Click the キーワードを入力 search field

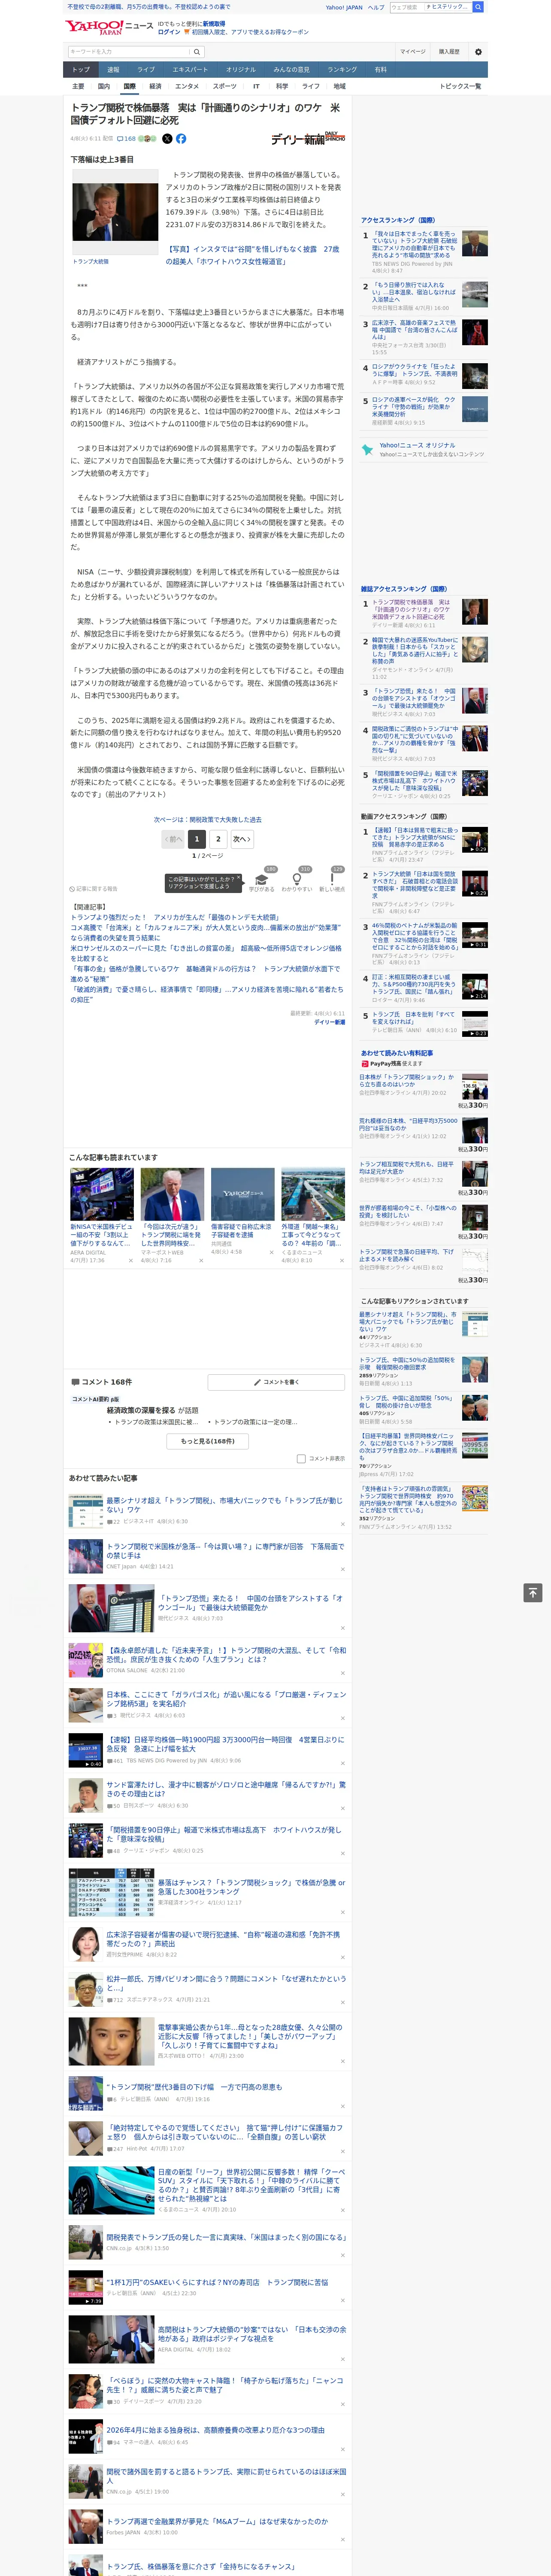[x=129, y=52]
